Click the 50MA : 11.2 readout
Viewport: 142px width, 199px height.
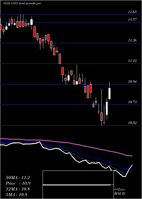(x=18, y=178)
